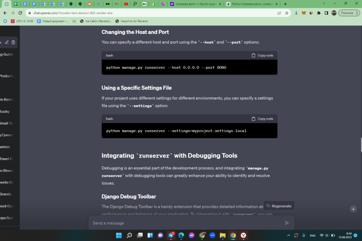This screenshot has height=241, width=362.
Task: Click Regenerate response button
Action: (x=279, y=206)
